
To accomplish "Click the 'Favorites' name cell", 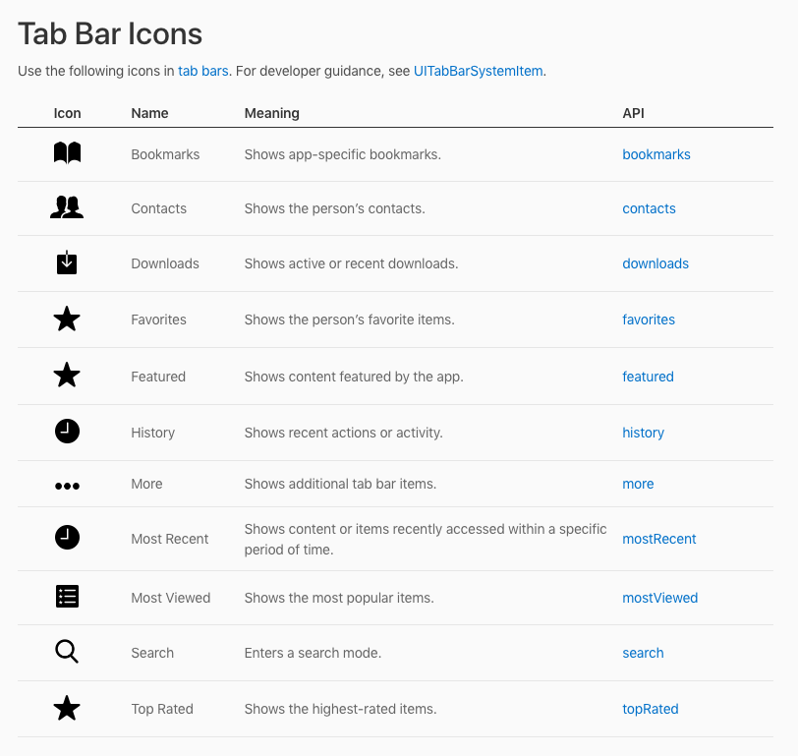I will coord(159,320).
